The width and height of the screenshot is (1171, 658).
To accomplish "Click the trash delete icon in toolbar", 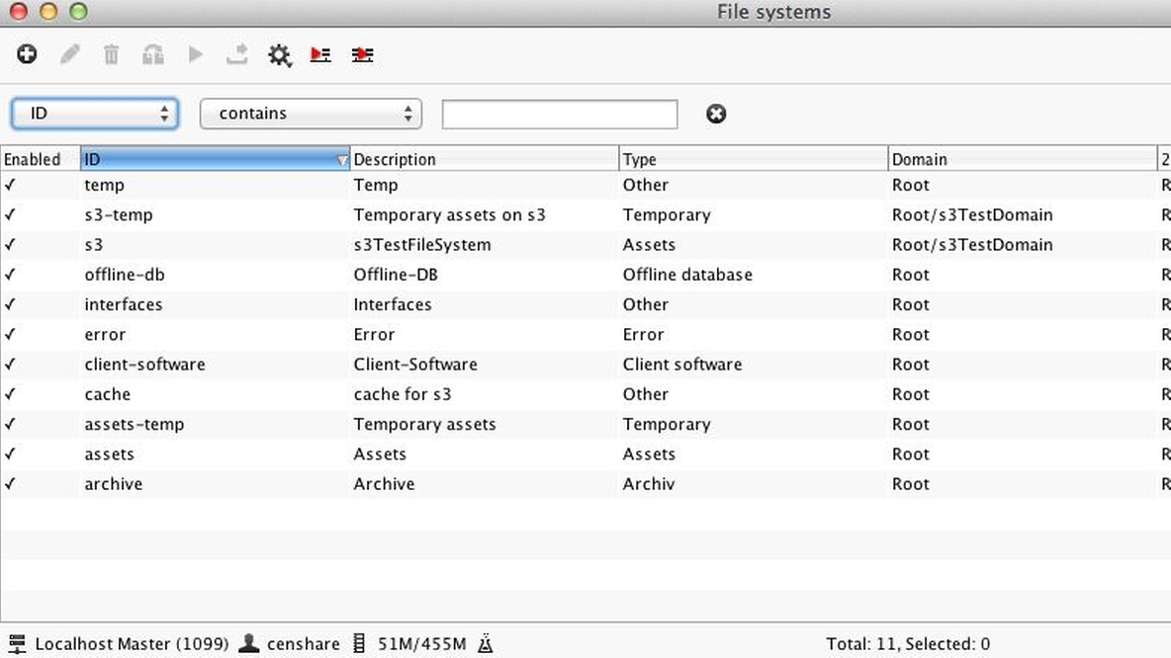I will click(111, 54).
